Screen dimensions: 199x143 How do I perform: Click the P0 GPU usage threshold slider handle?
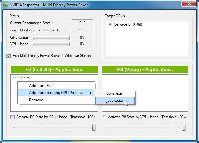click(94, 127)
